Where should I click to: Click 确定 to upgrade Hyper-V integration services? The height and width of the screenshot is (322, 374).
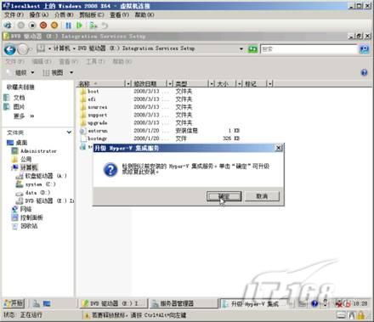tap(224, 196)
